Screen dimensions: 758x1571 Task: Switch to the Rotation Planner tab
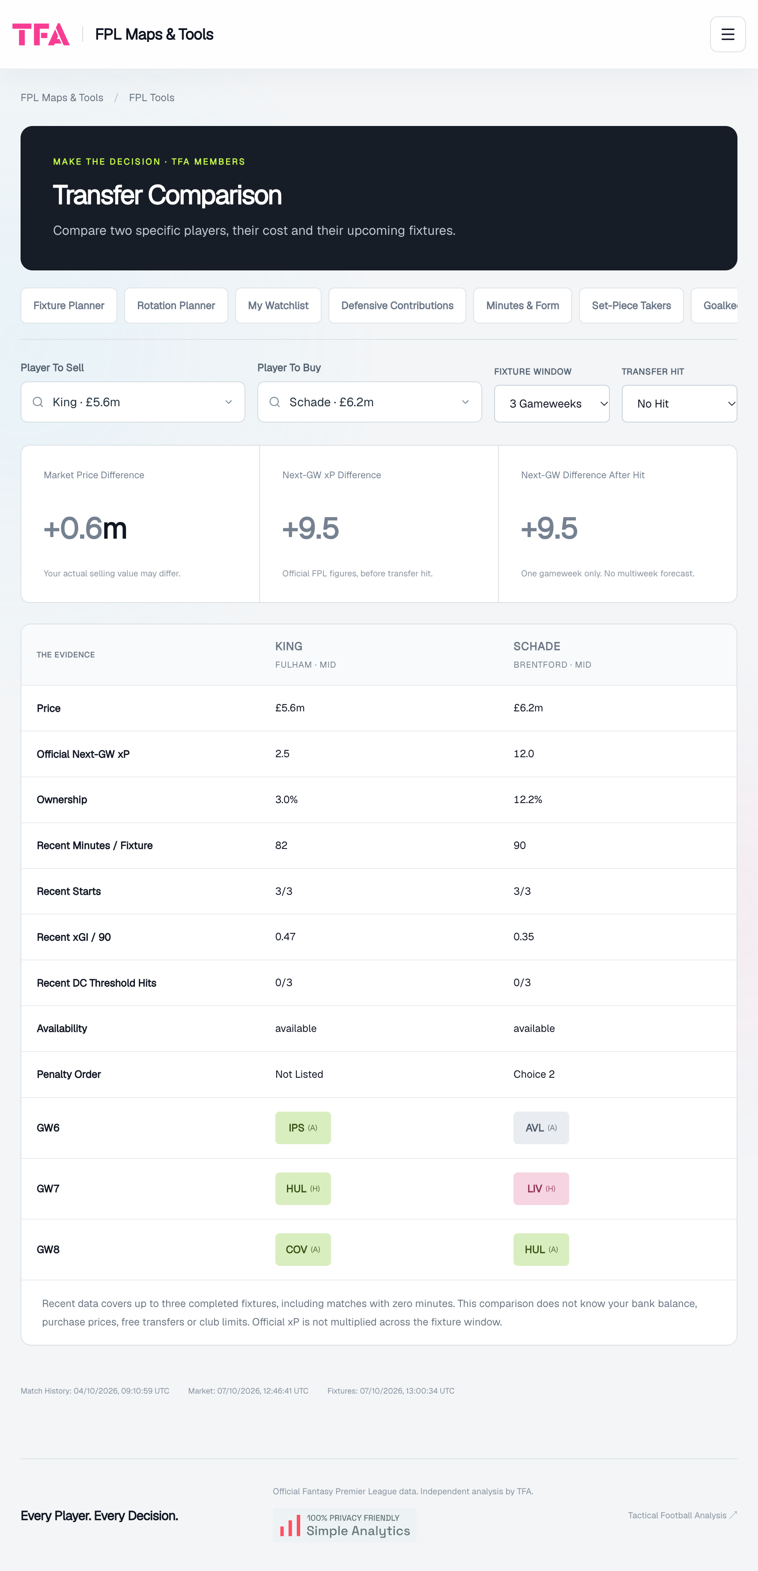[x=176, y=306]
